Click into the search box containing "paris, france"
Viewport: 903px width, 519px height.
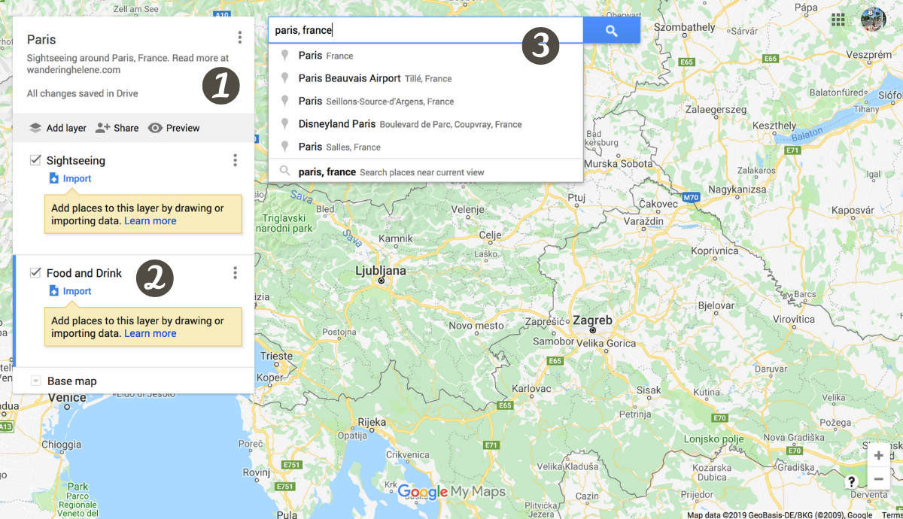coord(426,31)
